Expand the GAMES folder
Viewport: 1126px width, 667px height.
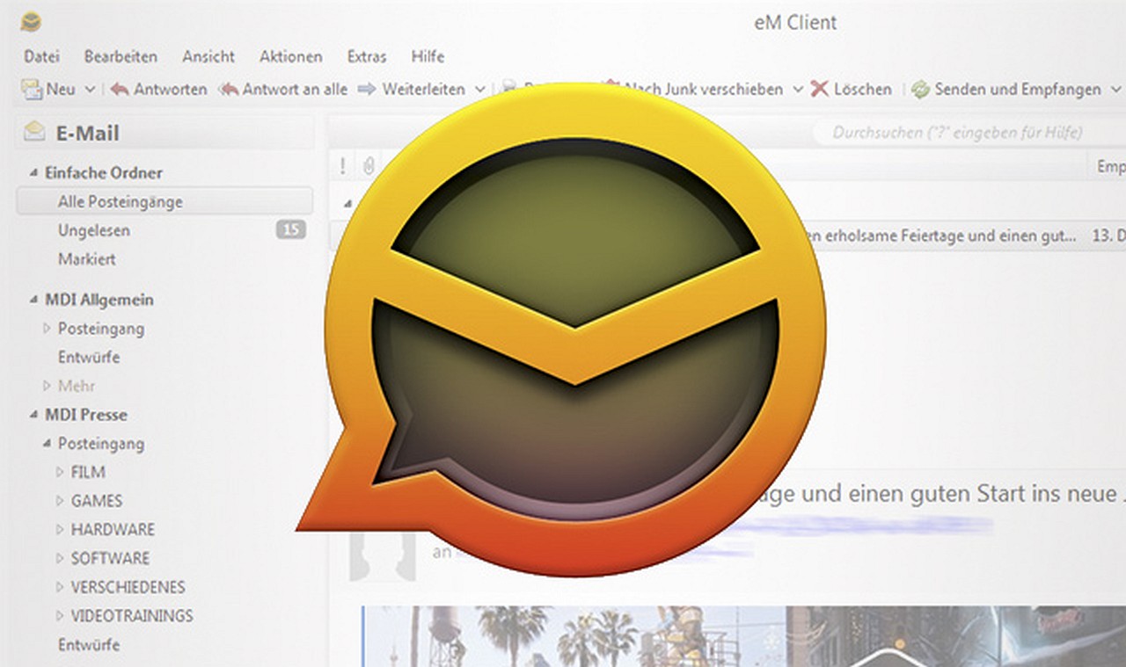(x=61, y=501)
